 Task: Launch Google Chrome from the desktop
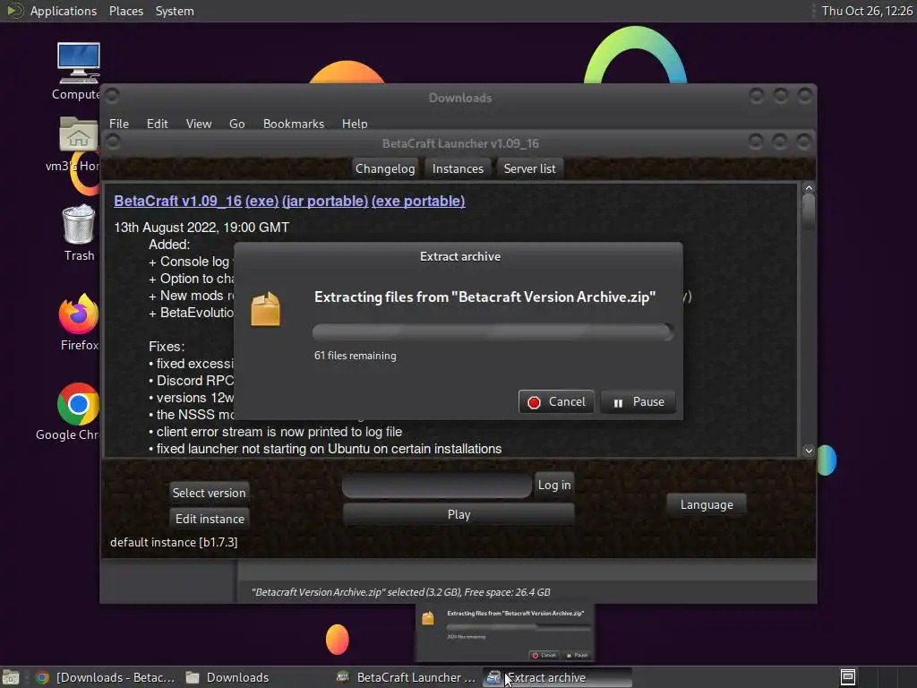coord(78,404)
